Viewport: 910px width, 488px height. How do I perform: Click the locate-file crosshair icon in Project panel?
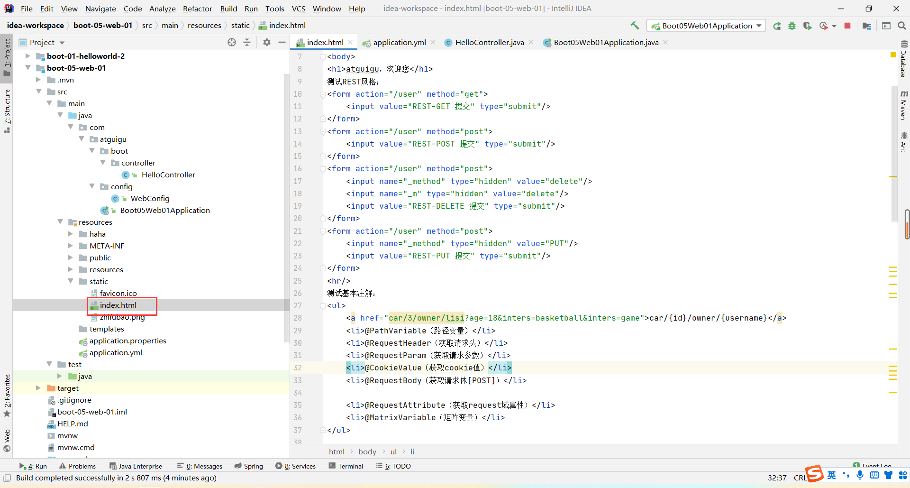(x=232, y=42)
